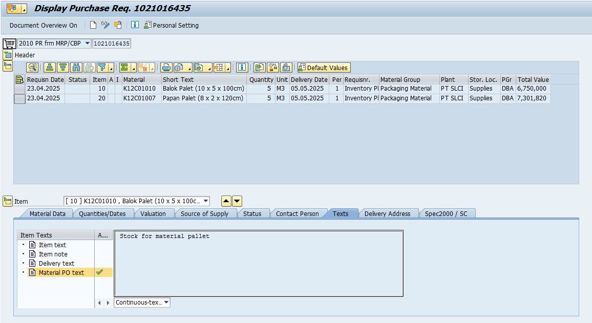Viewport: 592px width, 323px height.
Task: Open the Spec2000 / SC tab
Action: point(446,213)
